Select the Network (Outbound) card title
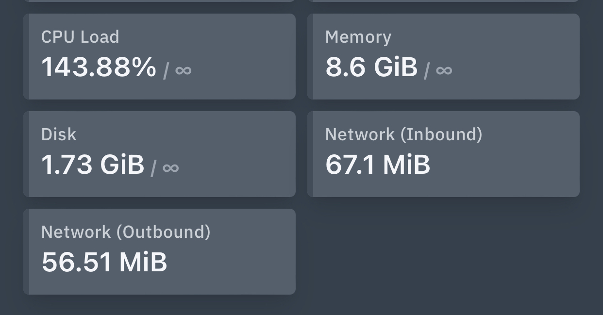This screenshot has width=603, height=315. (126, 232)
